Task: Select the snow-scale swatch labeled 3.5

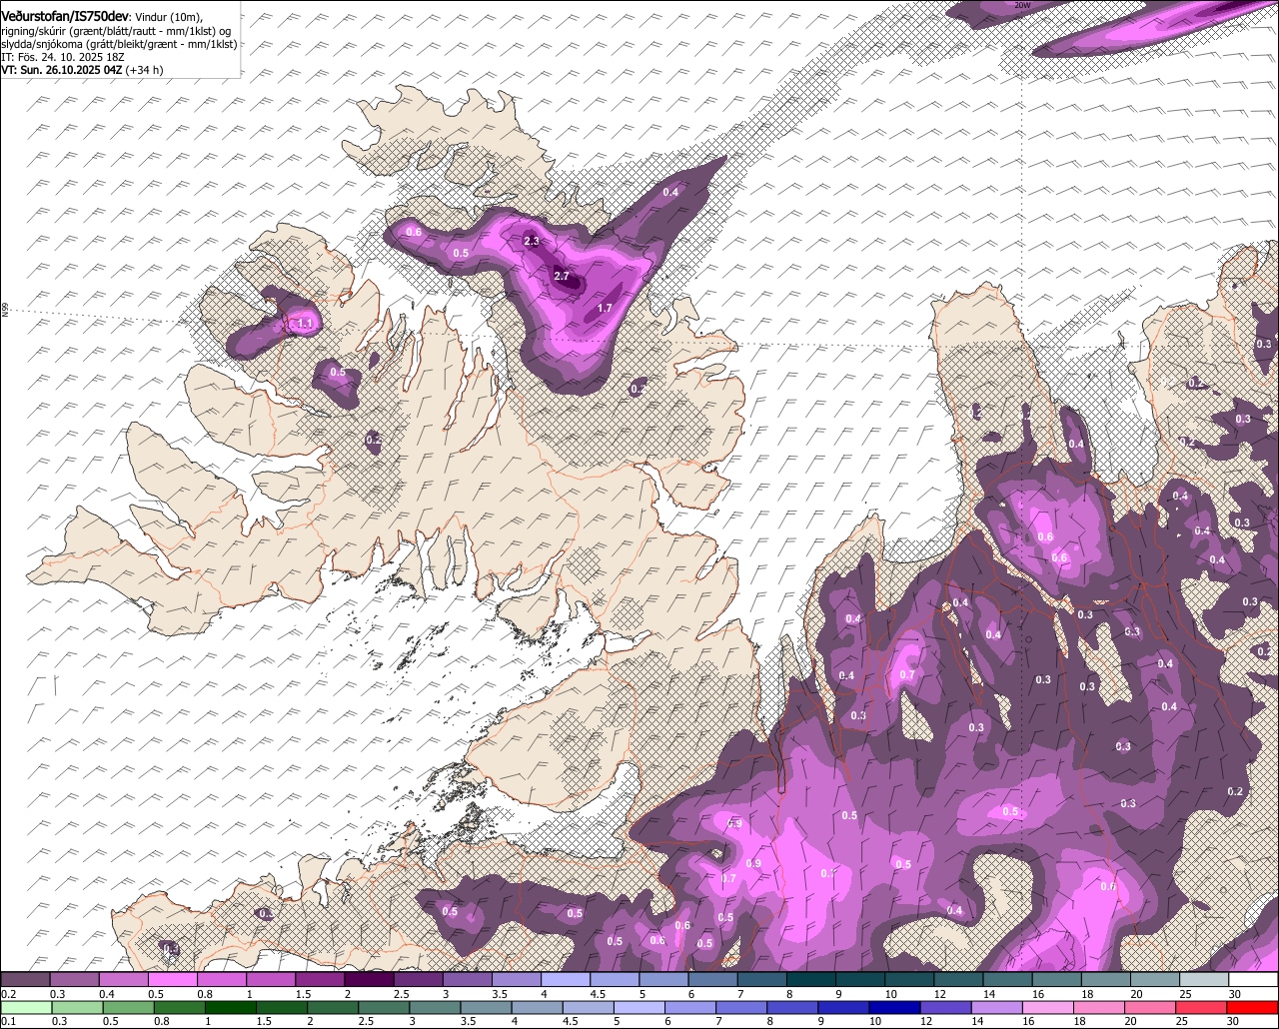Action: click(x=517, y=980)
